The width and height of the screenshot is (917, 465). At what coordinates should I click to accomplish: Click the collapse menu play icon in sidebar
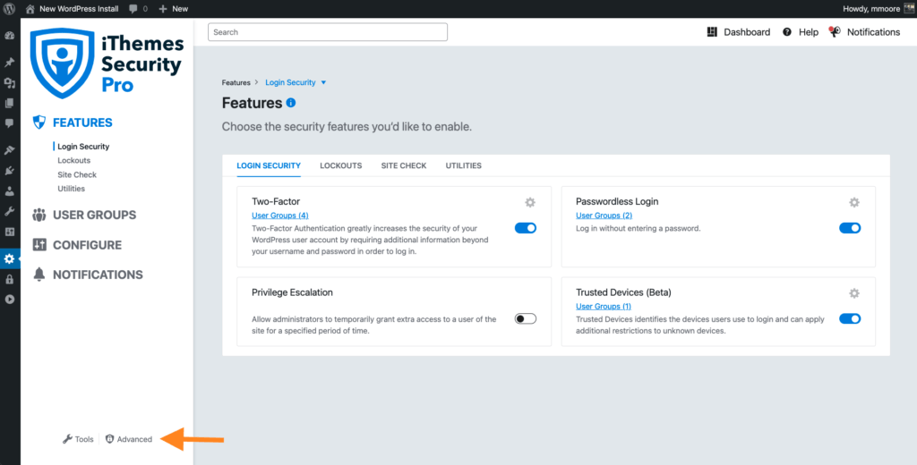9,299
